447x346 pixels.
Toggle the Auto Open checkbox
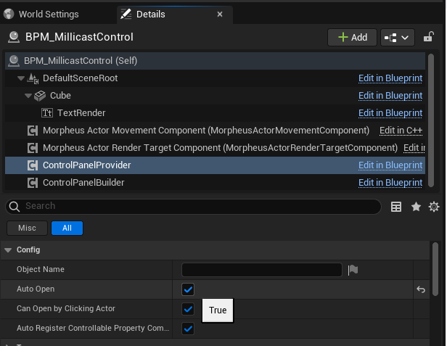tap(188, 289)
